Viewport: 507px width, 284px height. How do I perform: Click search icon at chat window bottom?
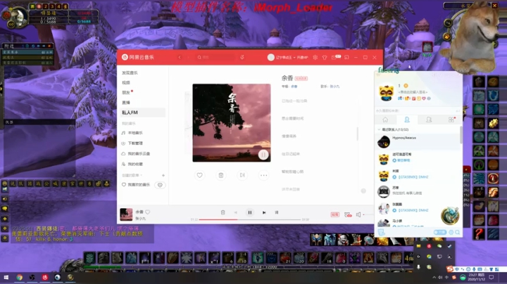458,232
